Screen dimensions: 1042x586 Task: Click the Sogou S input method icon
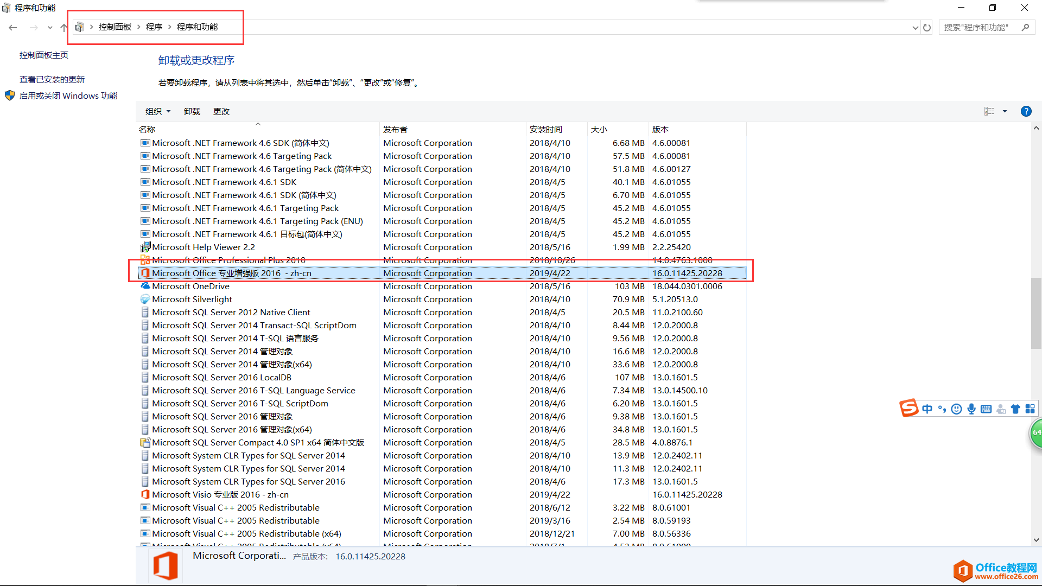pos(909,408)
